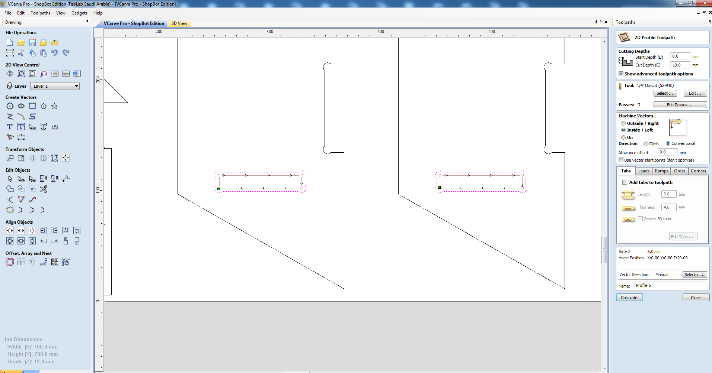Click the vector Selector ... button
Viewport: 712px width, 373px height.
tap(695, 275)
